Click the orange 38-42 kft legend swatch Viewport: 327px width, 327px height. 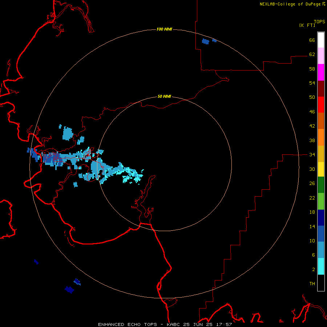[321, 137]
